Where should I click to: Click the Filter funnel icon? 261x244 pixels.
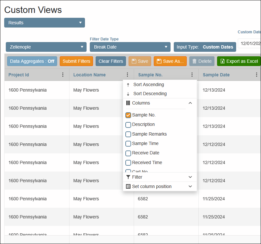point(128,177)
